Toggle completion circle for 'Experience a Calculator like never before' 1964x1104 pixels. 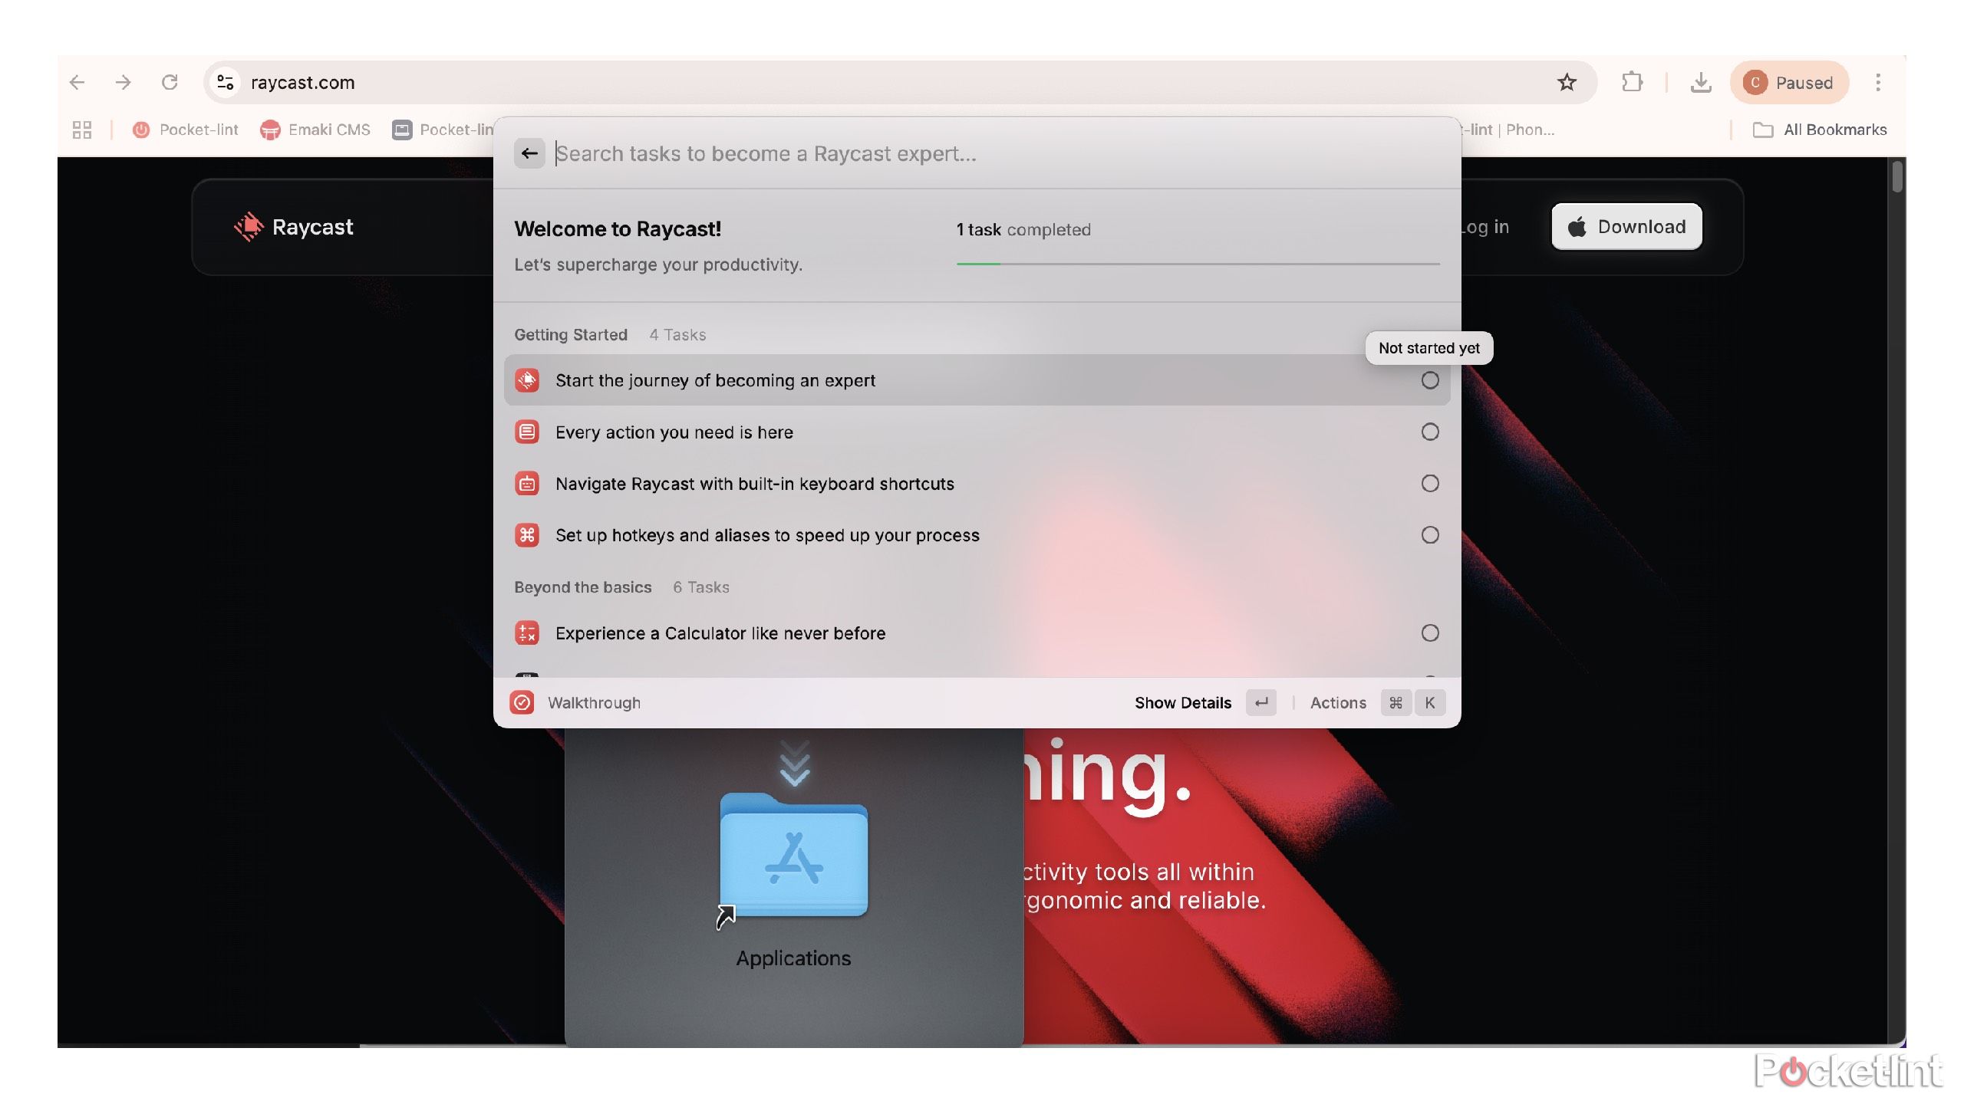point(1430,632)
